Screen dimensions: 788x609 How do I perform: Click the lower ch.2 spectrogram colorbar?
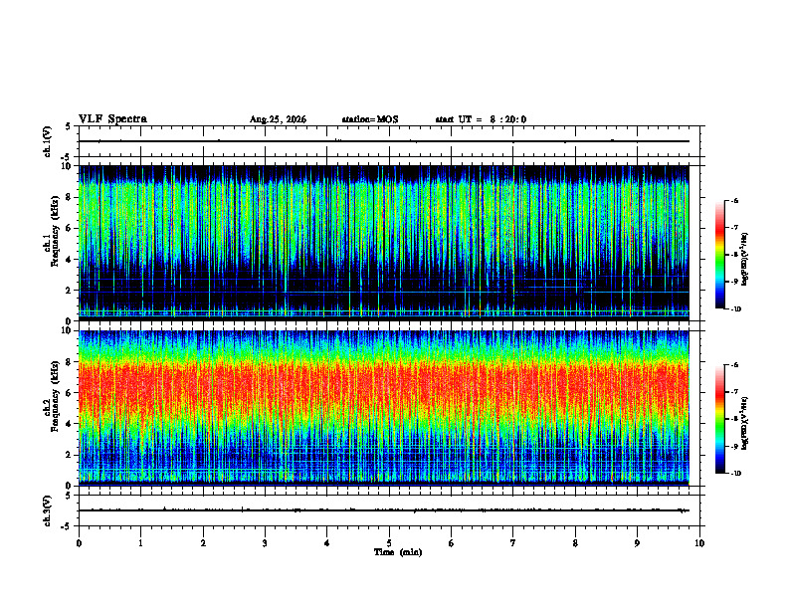[x=719, y=419]
